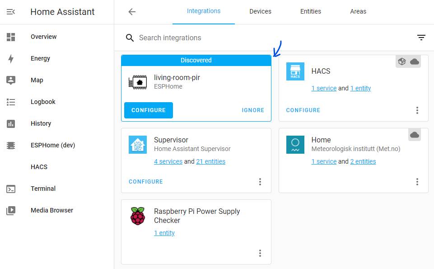Open HACS '1 service' link
Image resolution: width=434 pixels, height=269 pixels.
click(x=324, y=88)
